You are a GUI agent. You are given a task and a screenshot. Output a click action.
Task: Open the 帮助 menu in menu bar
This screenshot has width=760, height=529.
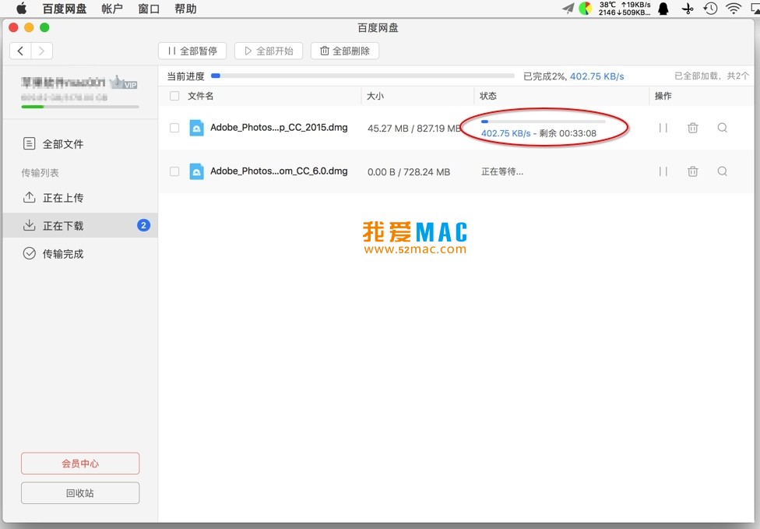185,9
